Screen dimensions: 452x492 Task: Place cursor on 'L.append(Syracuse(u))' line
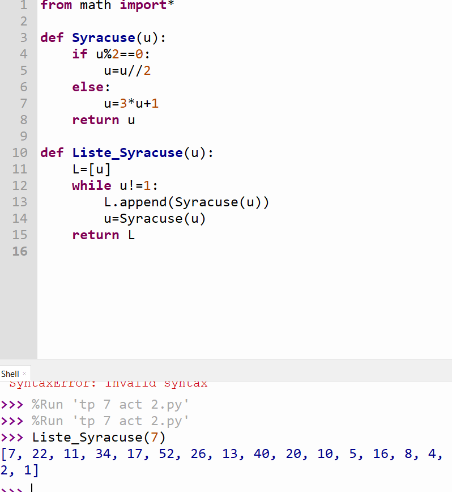click(186, 202)
